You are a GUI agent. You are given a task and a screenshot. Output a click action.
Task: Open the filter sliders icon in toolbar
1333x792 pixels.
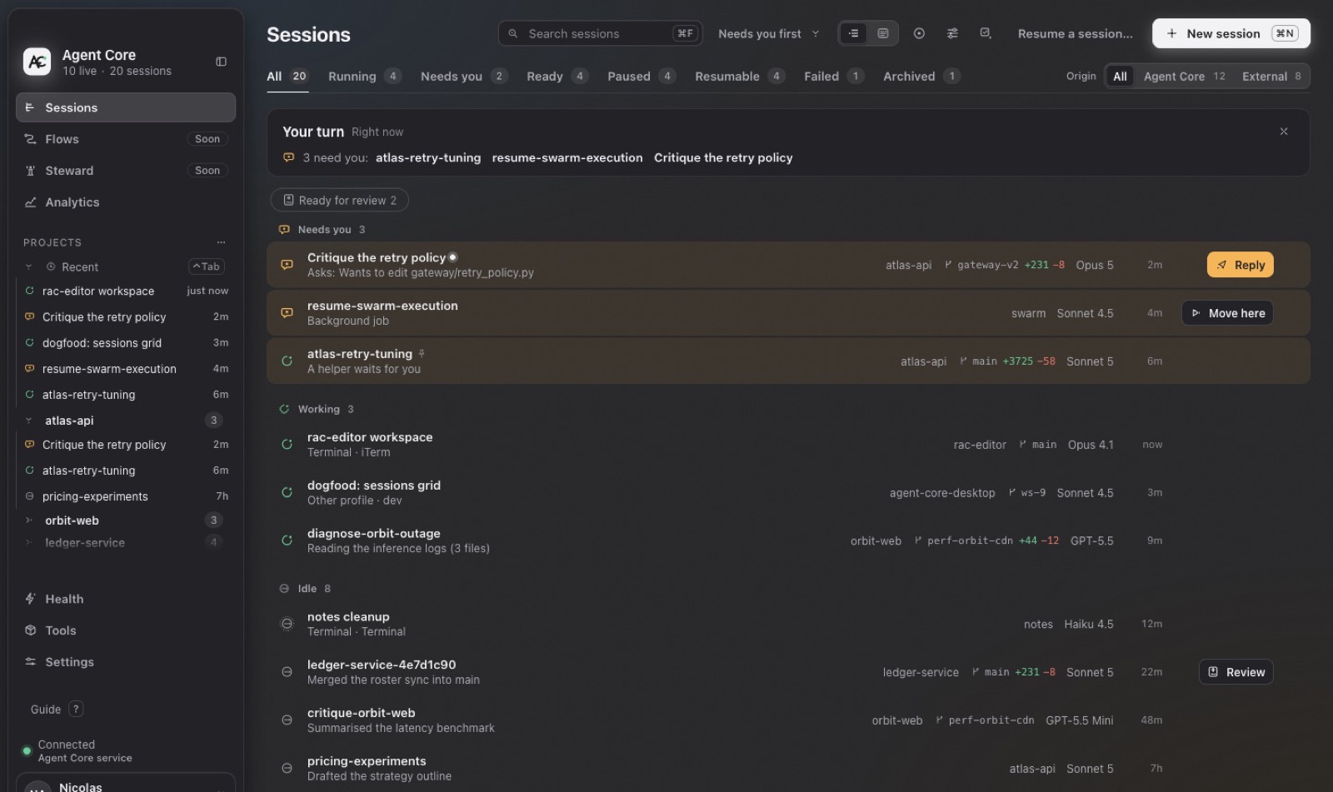pyautogui.click(x=952, y=33)
